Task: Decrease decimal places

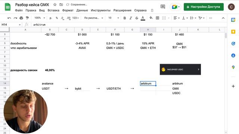Action: pos(62,18)
